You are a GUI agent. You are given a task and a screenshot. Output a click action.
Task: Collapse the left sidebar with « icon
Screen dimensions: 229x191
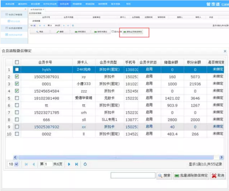coord(25,9)
